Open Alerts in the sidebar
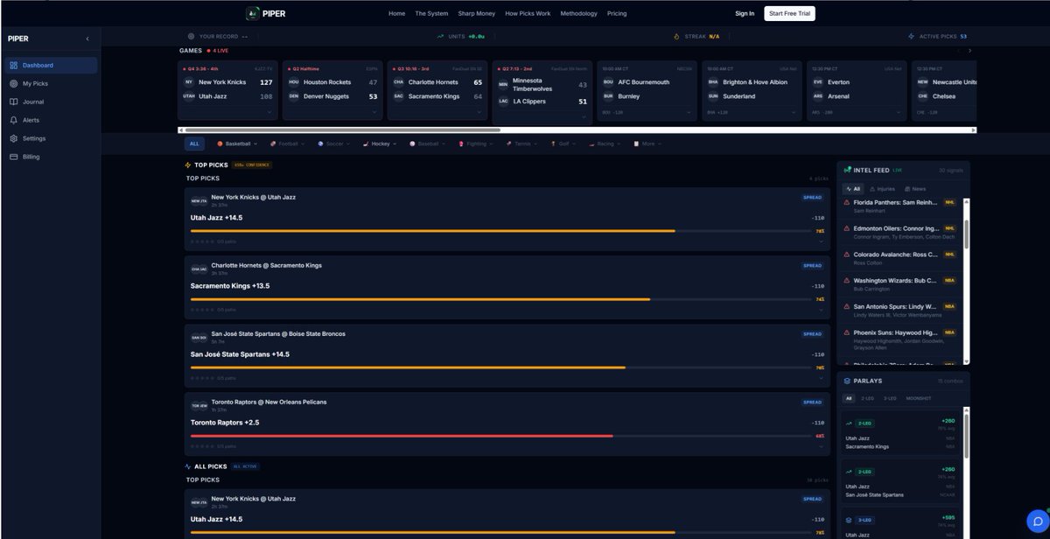Viewport: 1050px width, 539px height. 50,121
